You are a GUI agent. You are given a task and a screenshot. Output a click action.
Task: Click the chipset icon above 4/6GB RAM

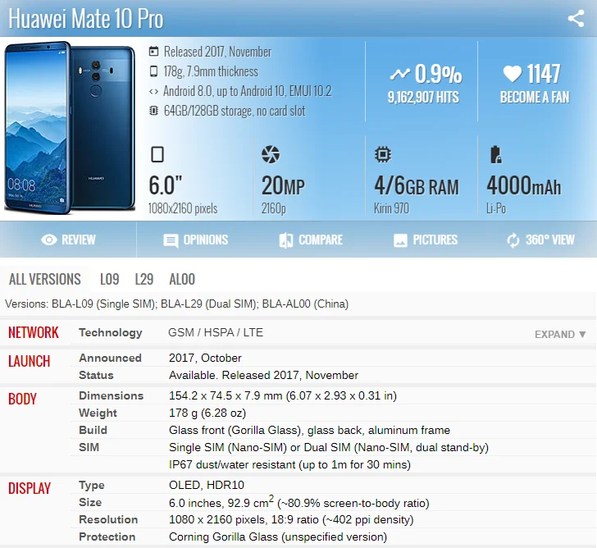pyautogui.click(x=383, y=154)
